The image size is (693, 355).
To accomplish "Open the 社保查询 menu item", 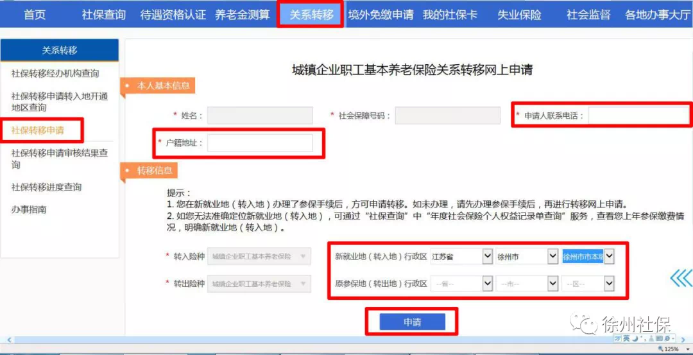I will pos(103,15).
